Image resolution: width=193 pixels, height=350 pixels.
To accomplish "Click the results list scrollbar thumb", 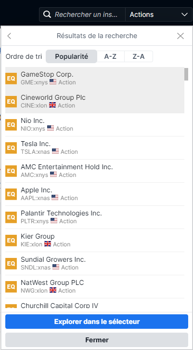I will tap(186, 74).
